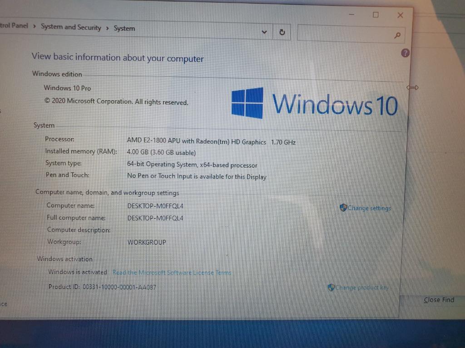Read the Microsoft Software License Terms
Screen dimensions: 465x348
point(172,272)
